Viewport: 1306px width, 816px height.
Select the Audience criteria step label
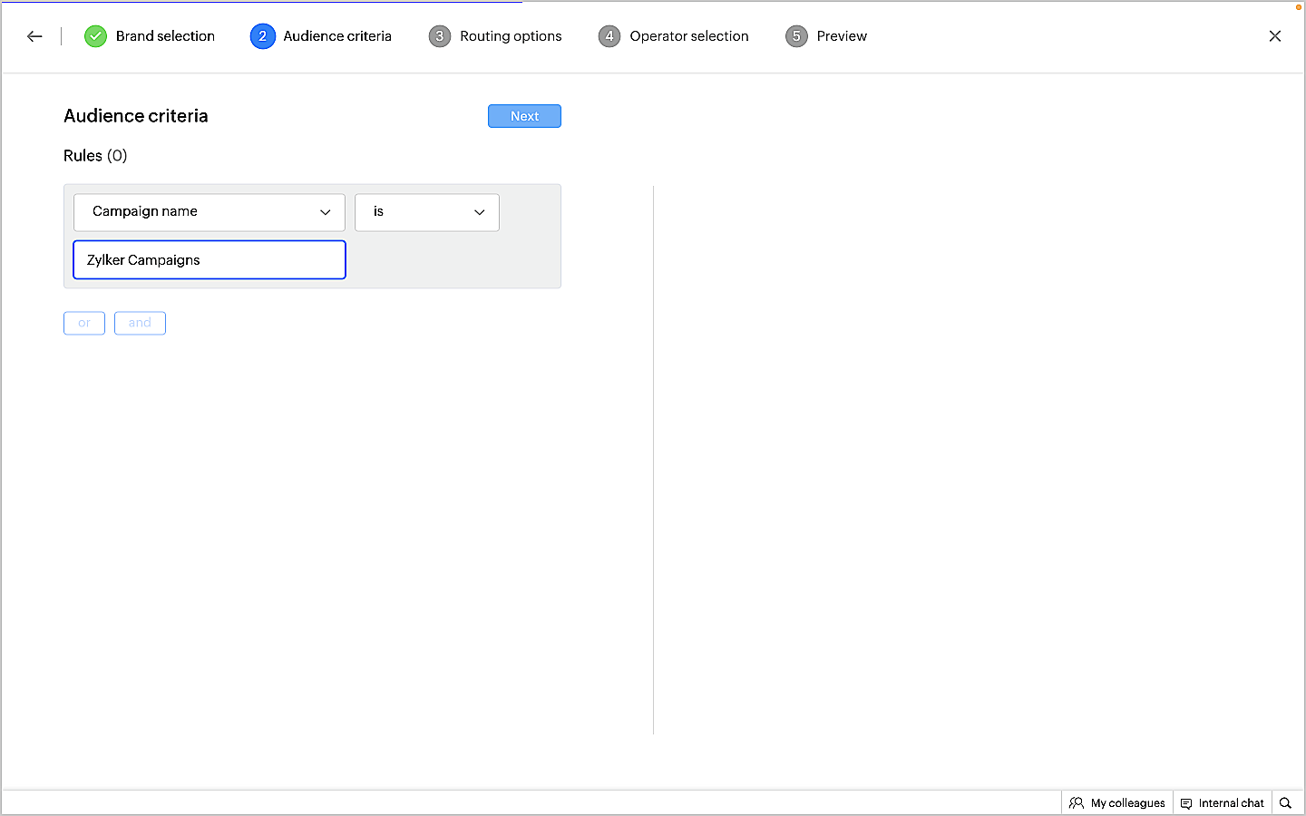[337, 36]
